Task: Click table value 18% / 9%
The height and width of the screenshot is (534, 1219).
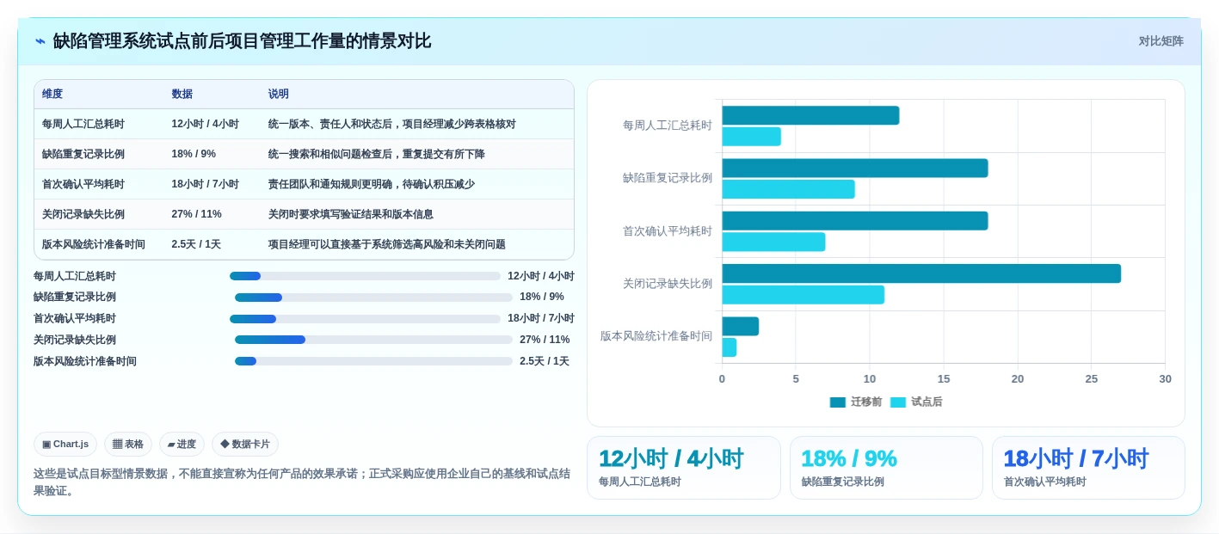Action: tap(194, 154)
